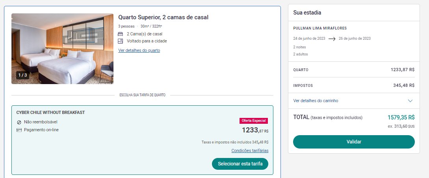The image size is (429, 178).
Task: Click the double bed icon
Action: tap(121, 34)
